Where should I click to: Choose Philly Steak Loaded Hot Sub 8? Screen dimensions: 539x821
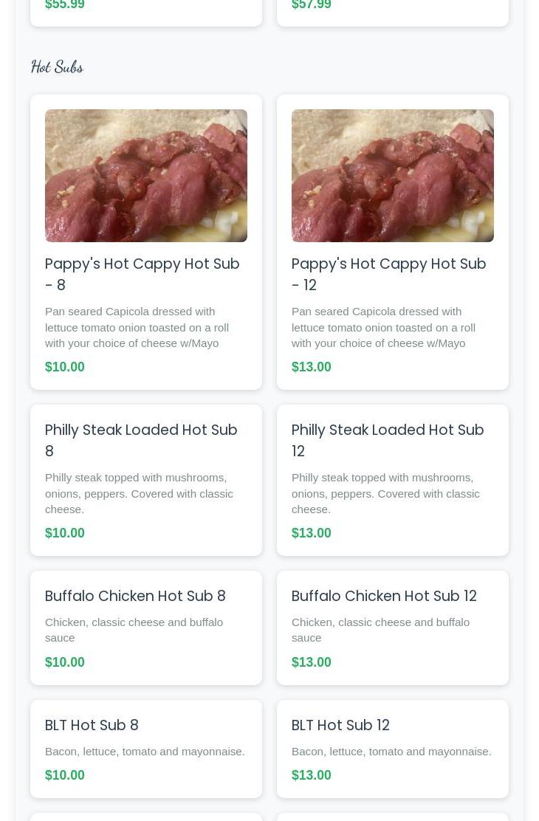[141, 440]
